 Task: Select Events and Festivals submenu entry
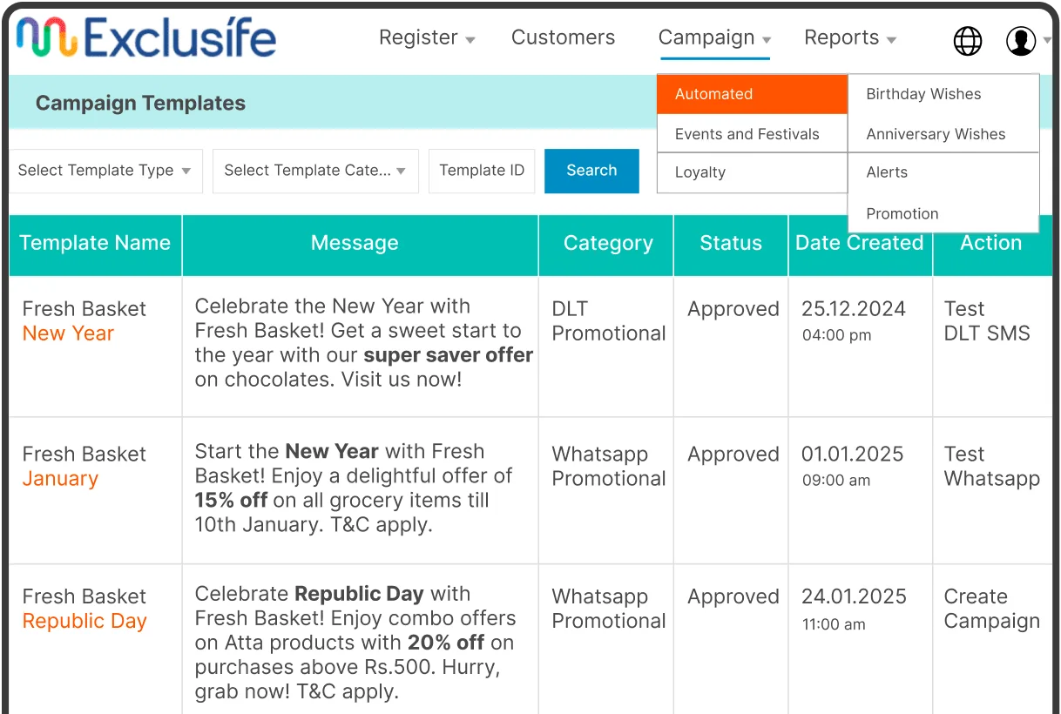(x=747, y=133)
